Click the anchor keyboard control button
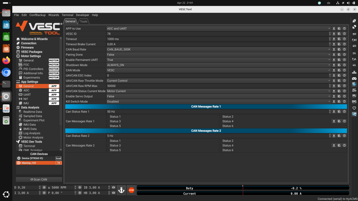This screenshot has width=358, height=201. (121, 190)
